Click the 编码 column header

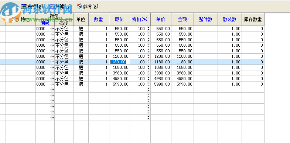click(x=45, y=23)
